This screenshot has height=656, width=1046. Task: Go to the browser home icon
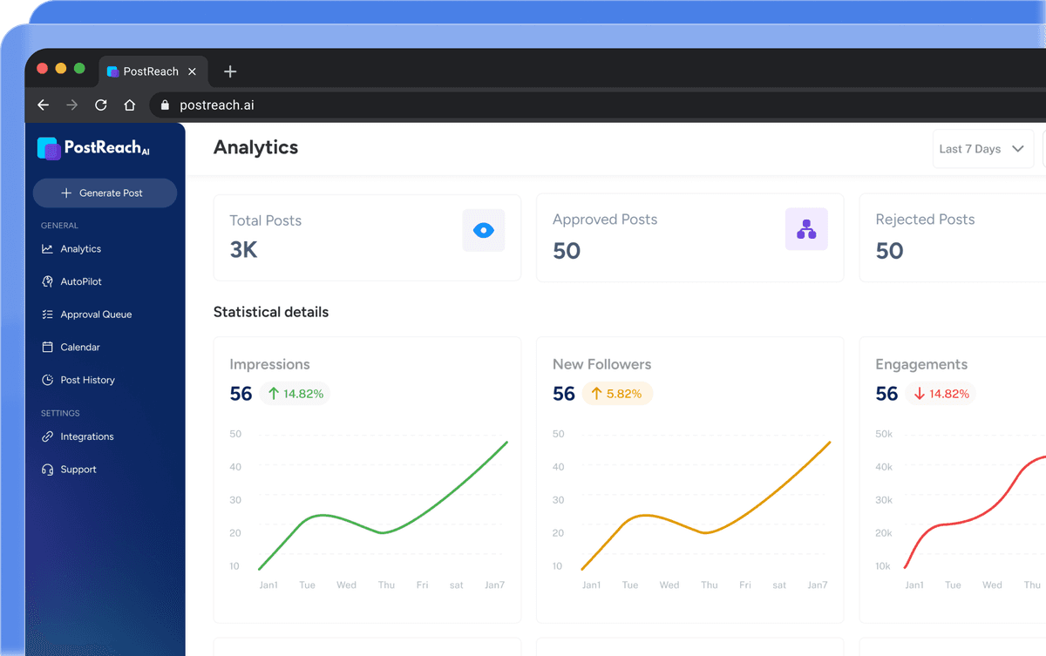click(130, 105)
